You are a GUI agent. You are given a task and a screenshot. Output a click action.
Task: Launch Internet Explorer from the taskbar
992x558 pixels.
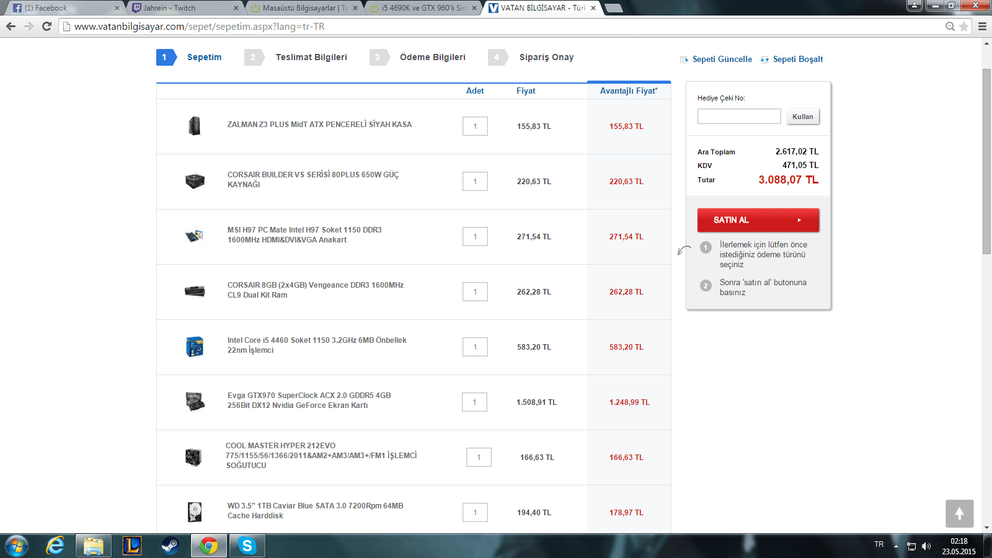click(55, 546)
